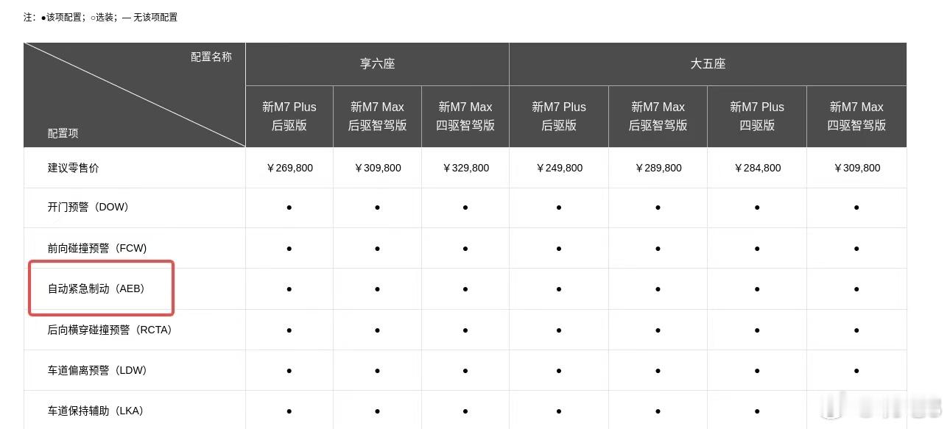Select the ¥269,800 price cell
Screen dimensions: 950x429
[x=289, y=168]
